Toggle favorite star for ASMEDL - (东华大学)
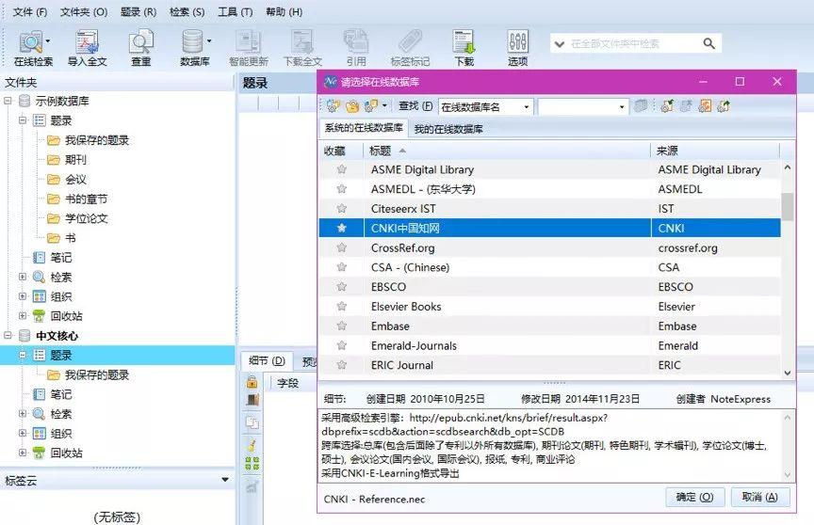The image size is (814, 525). point(342,189)
